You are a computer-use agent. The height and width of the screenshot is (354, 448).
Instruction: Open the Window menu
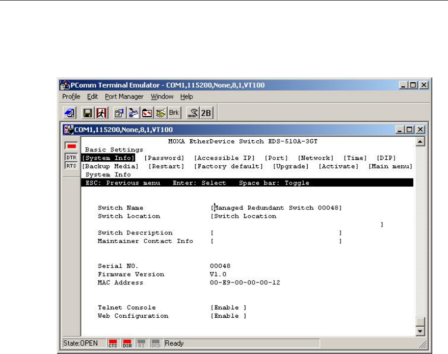click(x=162, y=97)
